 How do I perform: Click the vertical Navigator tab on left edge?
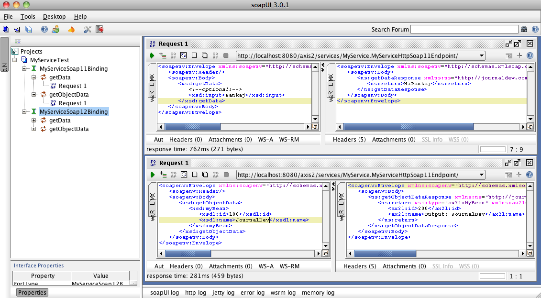4,54
